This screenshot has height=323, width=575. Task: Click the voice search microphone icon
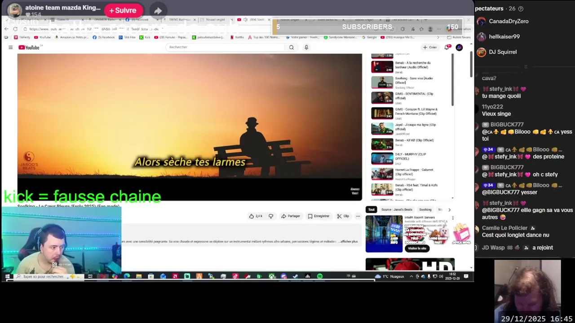pyautogui.click(x=306, y=47)
